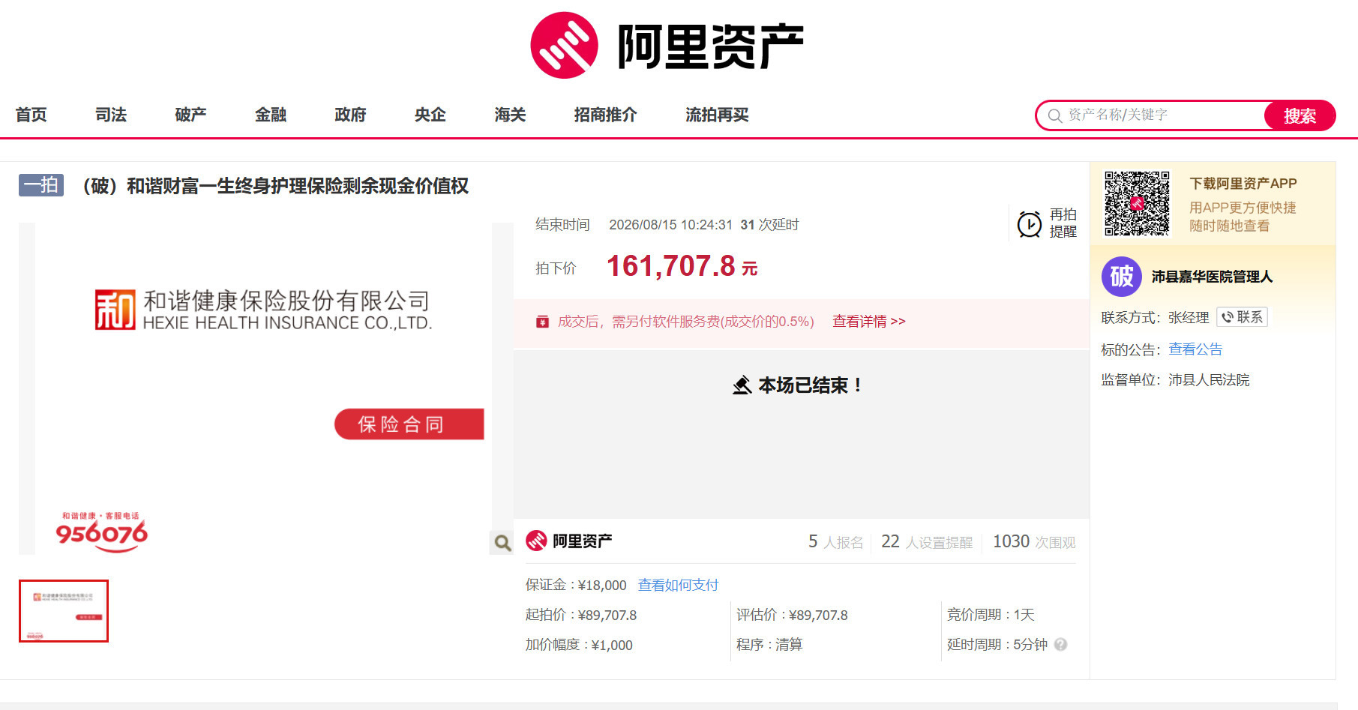1358x710 pixels.
Task: Click the small 阿里资产 logo below auction panel
Action: click(568, 541)
